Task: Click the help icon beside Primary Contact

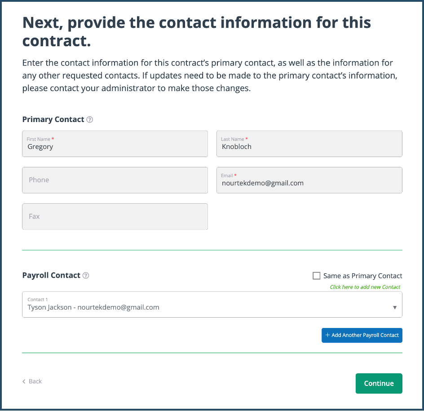Action: [90, 120]
